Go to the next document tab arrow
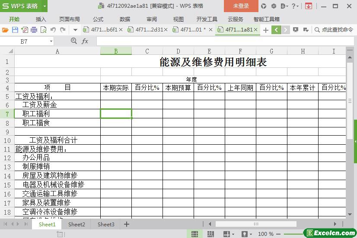Image resolution: width=357 pixels, height=238 pixels. (x=285, y=29)
